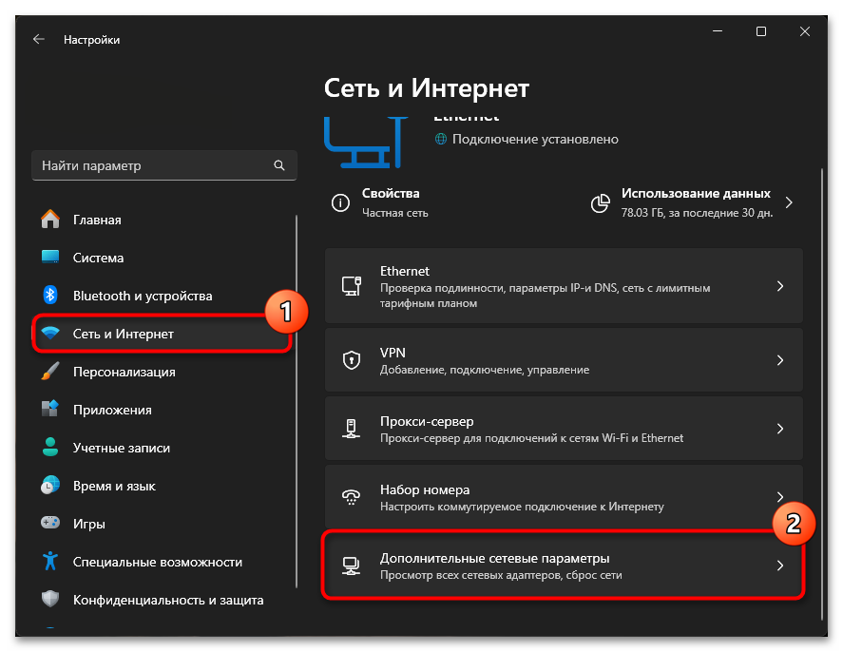Open Набор номера card
The height and width of the screenshot is (652, 843).
(x=564, y=497)
